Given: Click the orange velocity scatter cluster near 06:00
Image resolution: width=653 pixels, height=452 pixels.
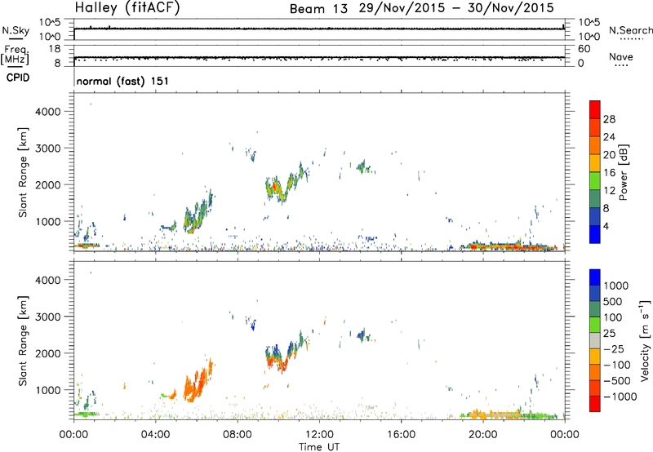Looking at the screenshot, I should (198, 381).
